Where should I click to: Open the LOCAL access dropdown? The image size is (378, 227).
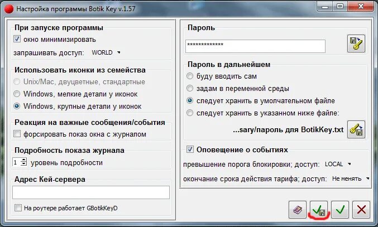tap(338, 164)
